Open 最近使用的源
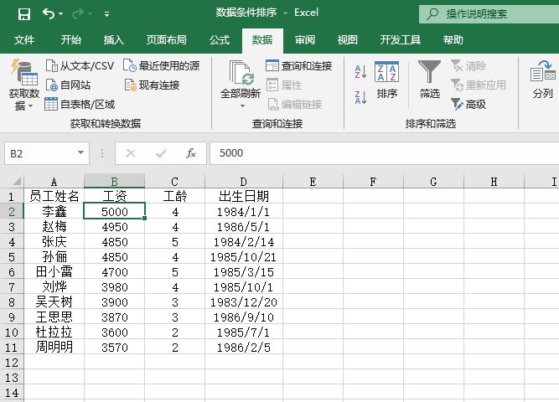 click(162, 66)
